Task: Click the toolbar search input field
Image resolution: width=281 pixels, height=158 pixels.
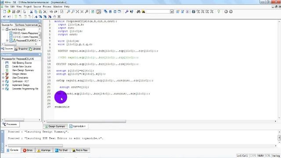Action: coord(158,12)
